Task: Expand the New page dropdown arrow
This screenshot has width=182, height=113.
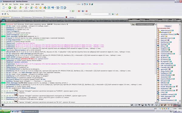Action: tap(6, 8)
